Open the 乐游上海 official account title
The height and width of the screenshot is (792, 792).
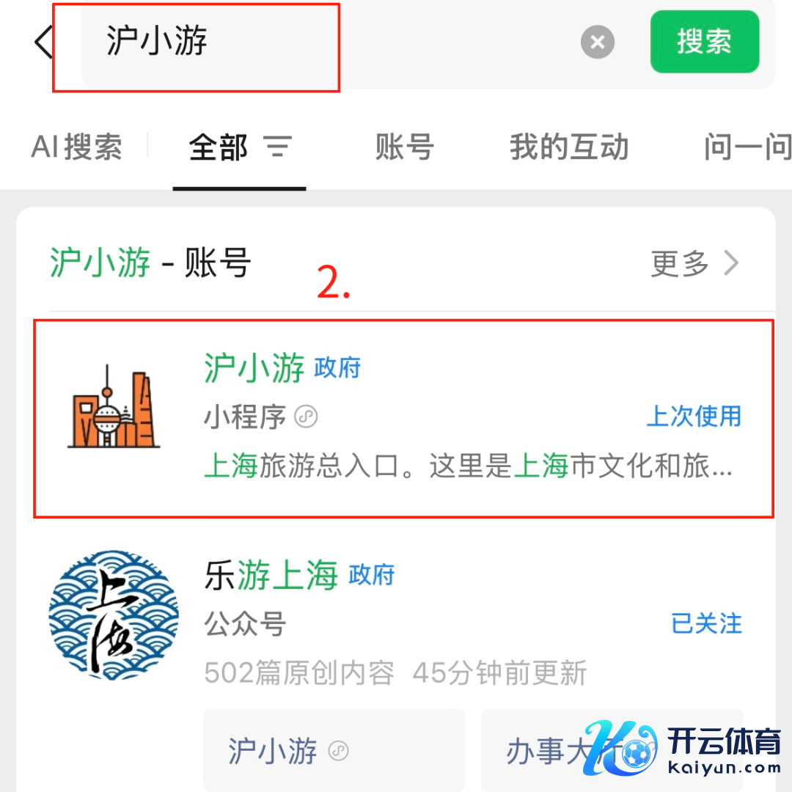point(299,575)
